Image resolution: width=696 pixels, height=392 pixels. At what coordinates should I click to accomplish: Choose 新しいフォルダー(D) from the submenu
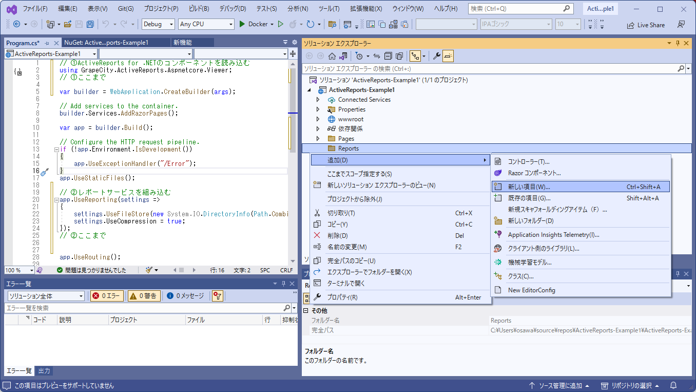coord(581,221)
